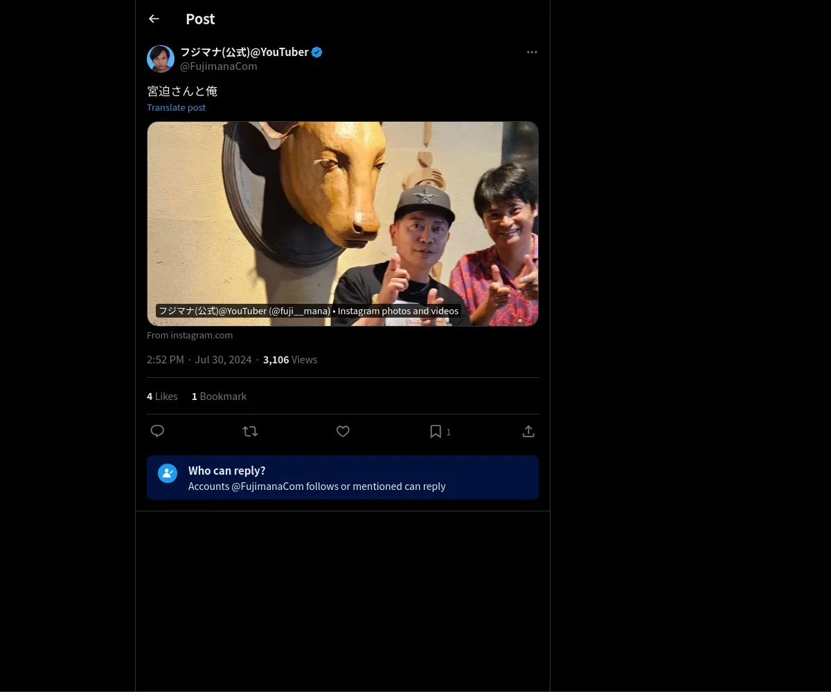Viewport: 831px width, 692px height.
Task: Click the back arrow icon
Action: (154, 19)
